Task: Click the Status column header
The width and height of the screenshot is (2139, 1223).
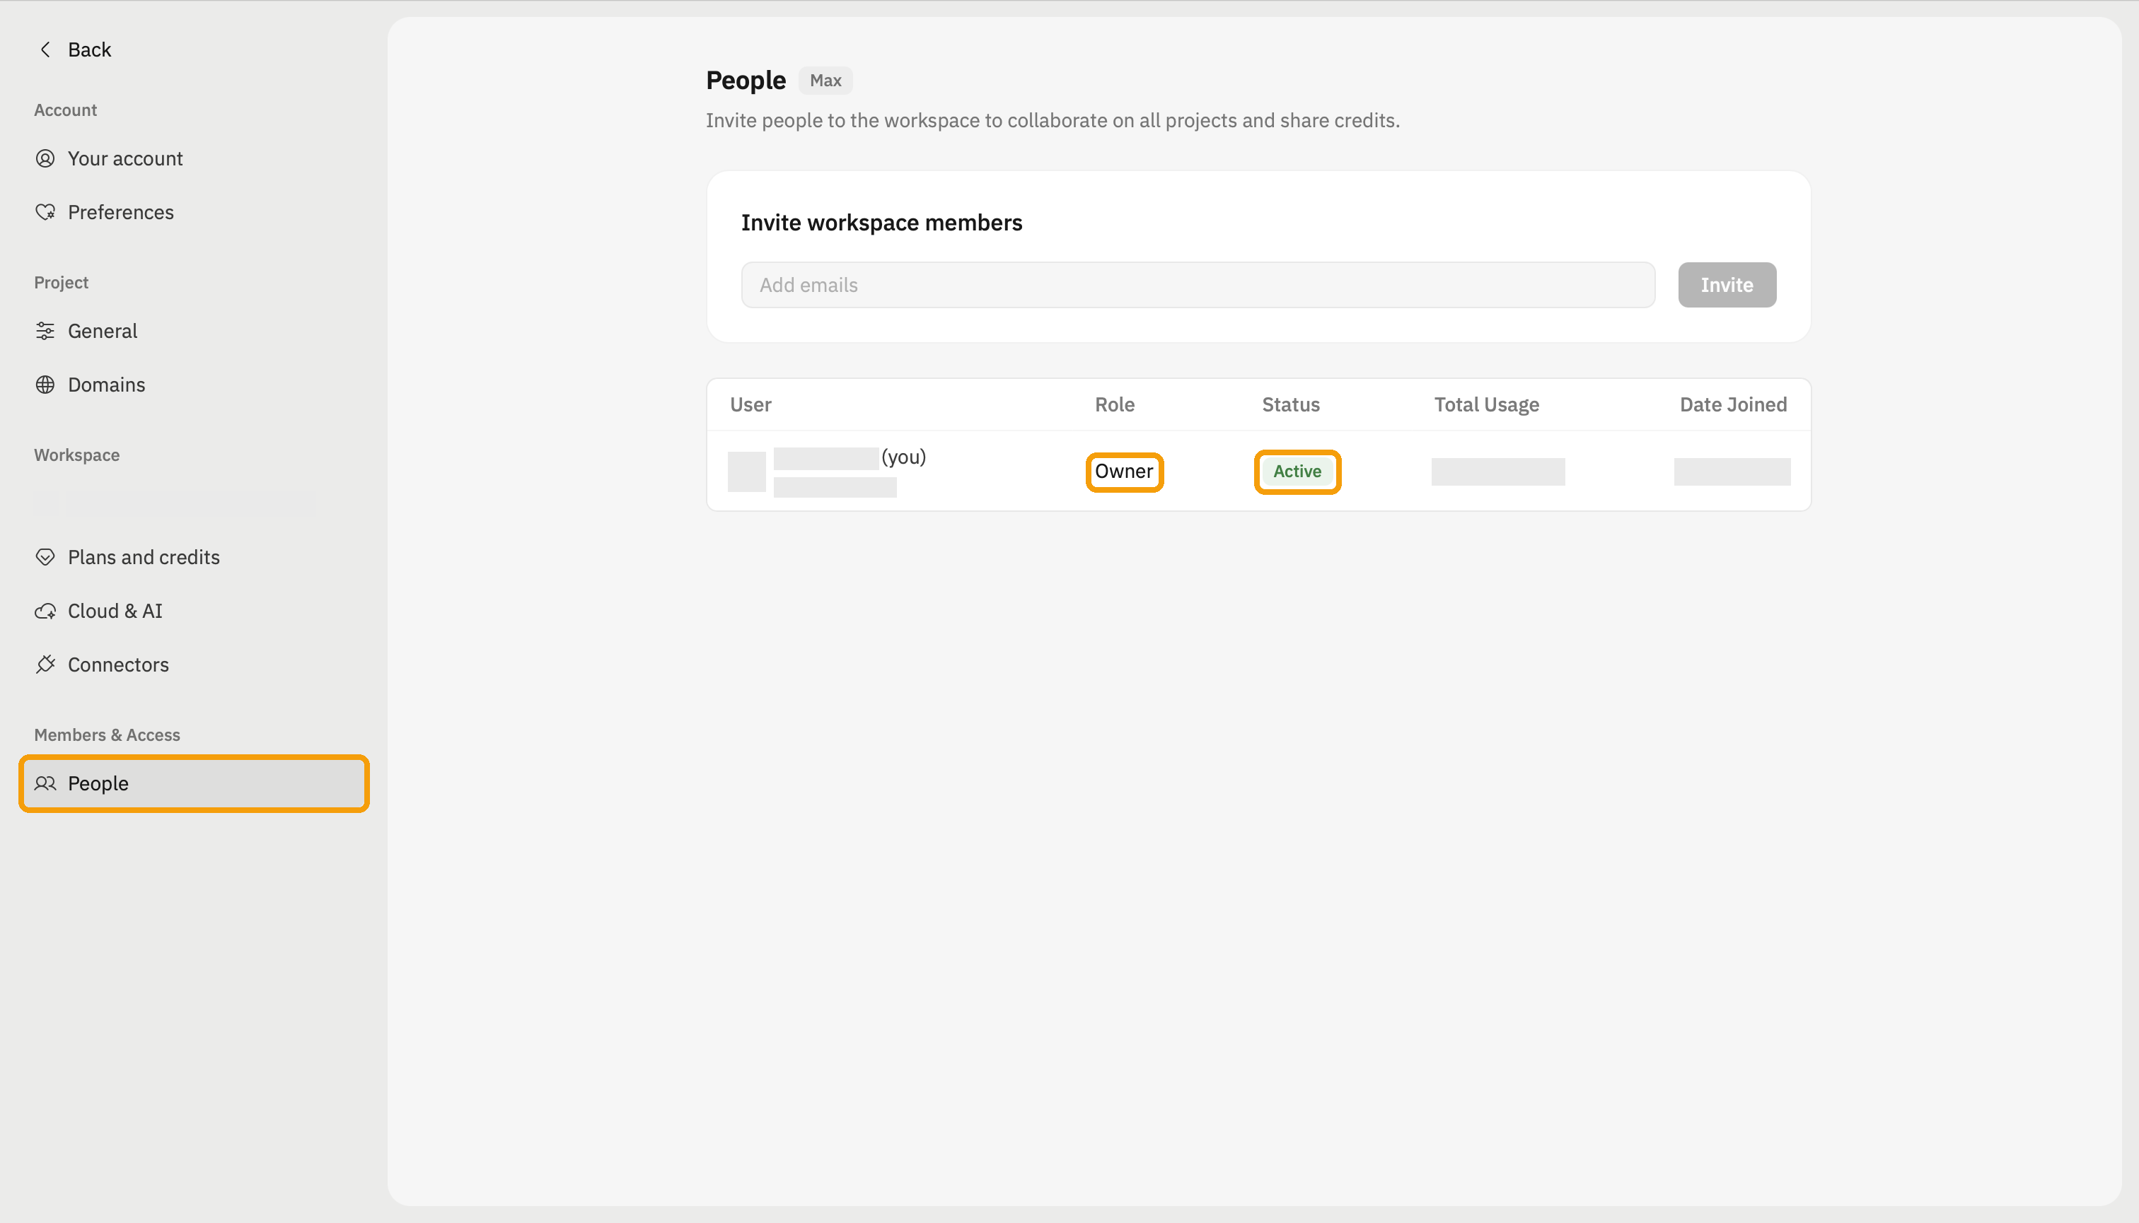Action: [1290, 405]
